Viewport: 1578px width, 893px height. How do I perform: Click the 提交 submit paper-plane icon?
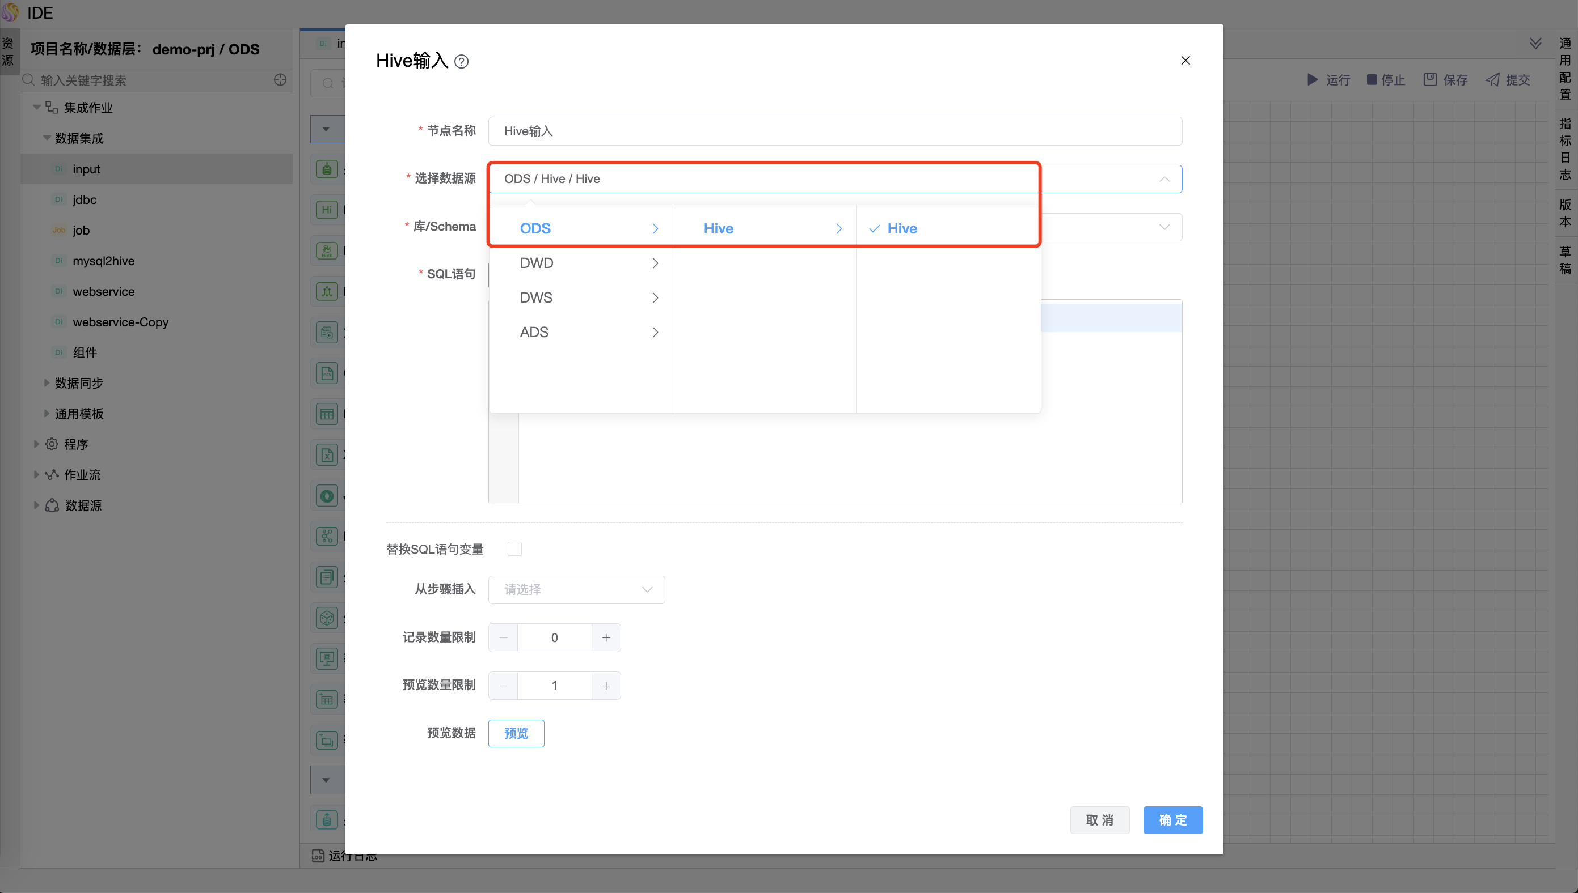point(1492,80)
